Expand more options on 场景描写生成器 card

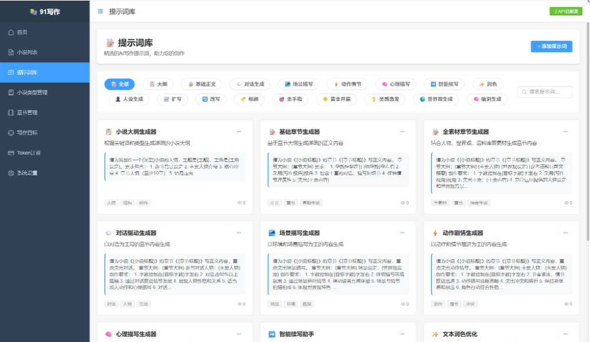[x=402, y=233]
